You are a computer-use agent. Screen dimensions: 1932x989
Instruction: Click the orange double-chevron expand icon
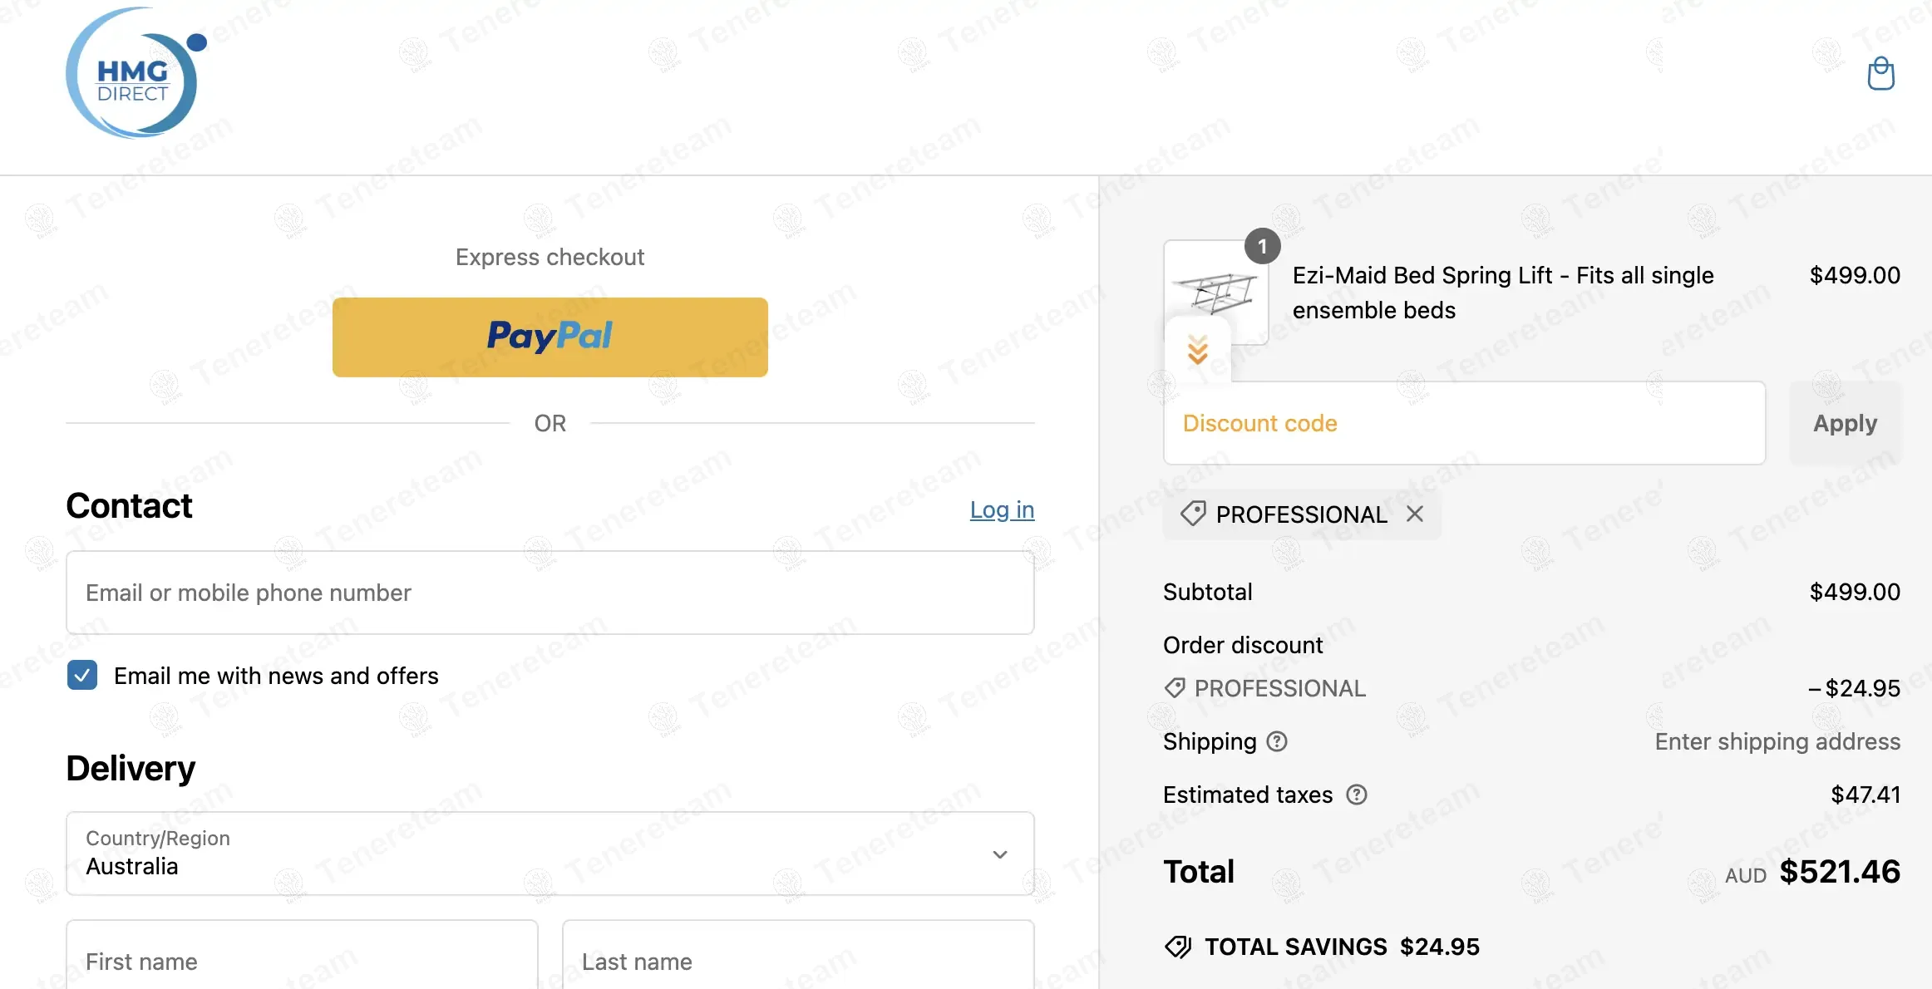point(1198,350)
